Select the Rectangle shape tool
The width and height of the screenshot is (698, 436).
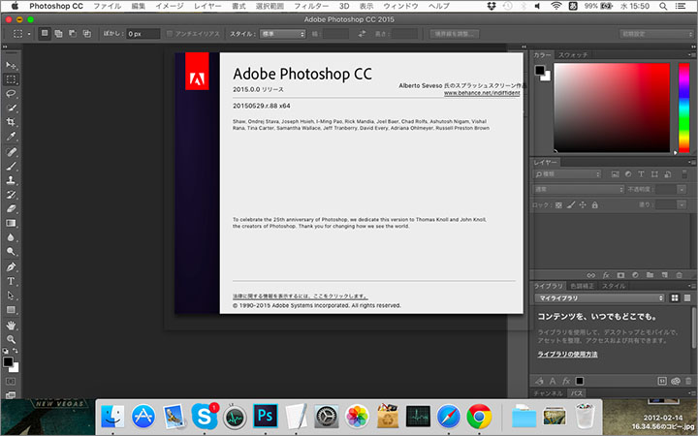tap(11, 310)
